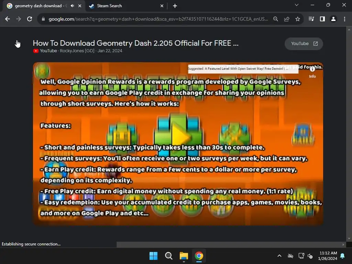Click the muted volume tray icon

[310, 256]
